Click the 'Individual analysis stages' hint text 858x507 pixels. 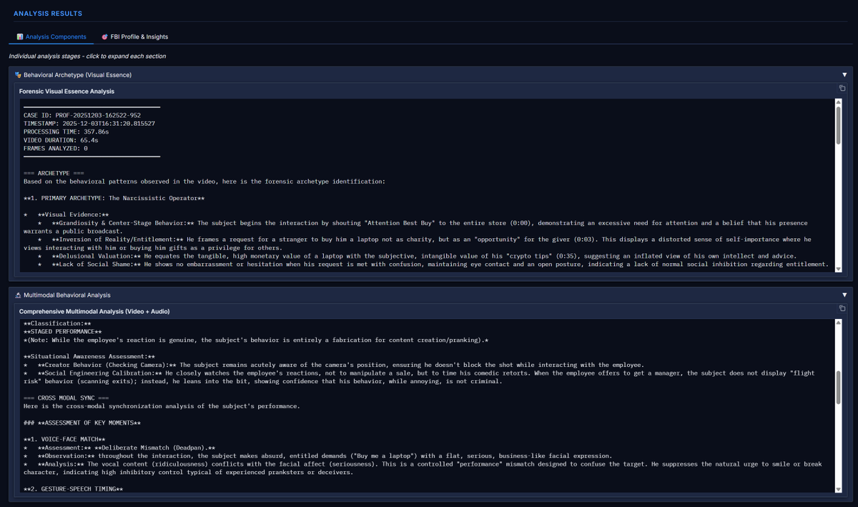click(87, 56)
